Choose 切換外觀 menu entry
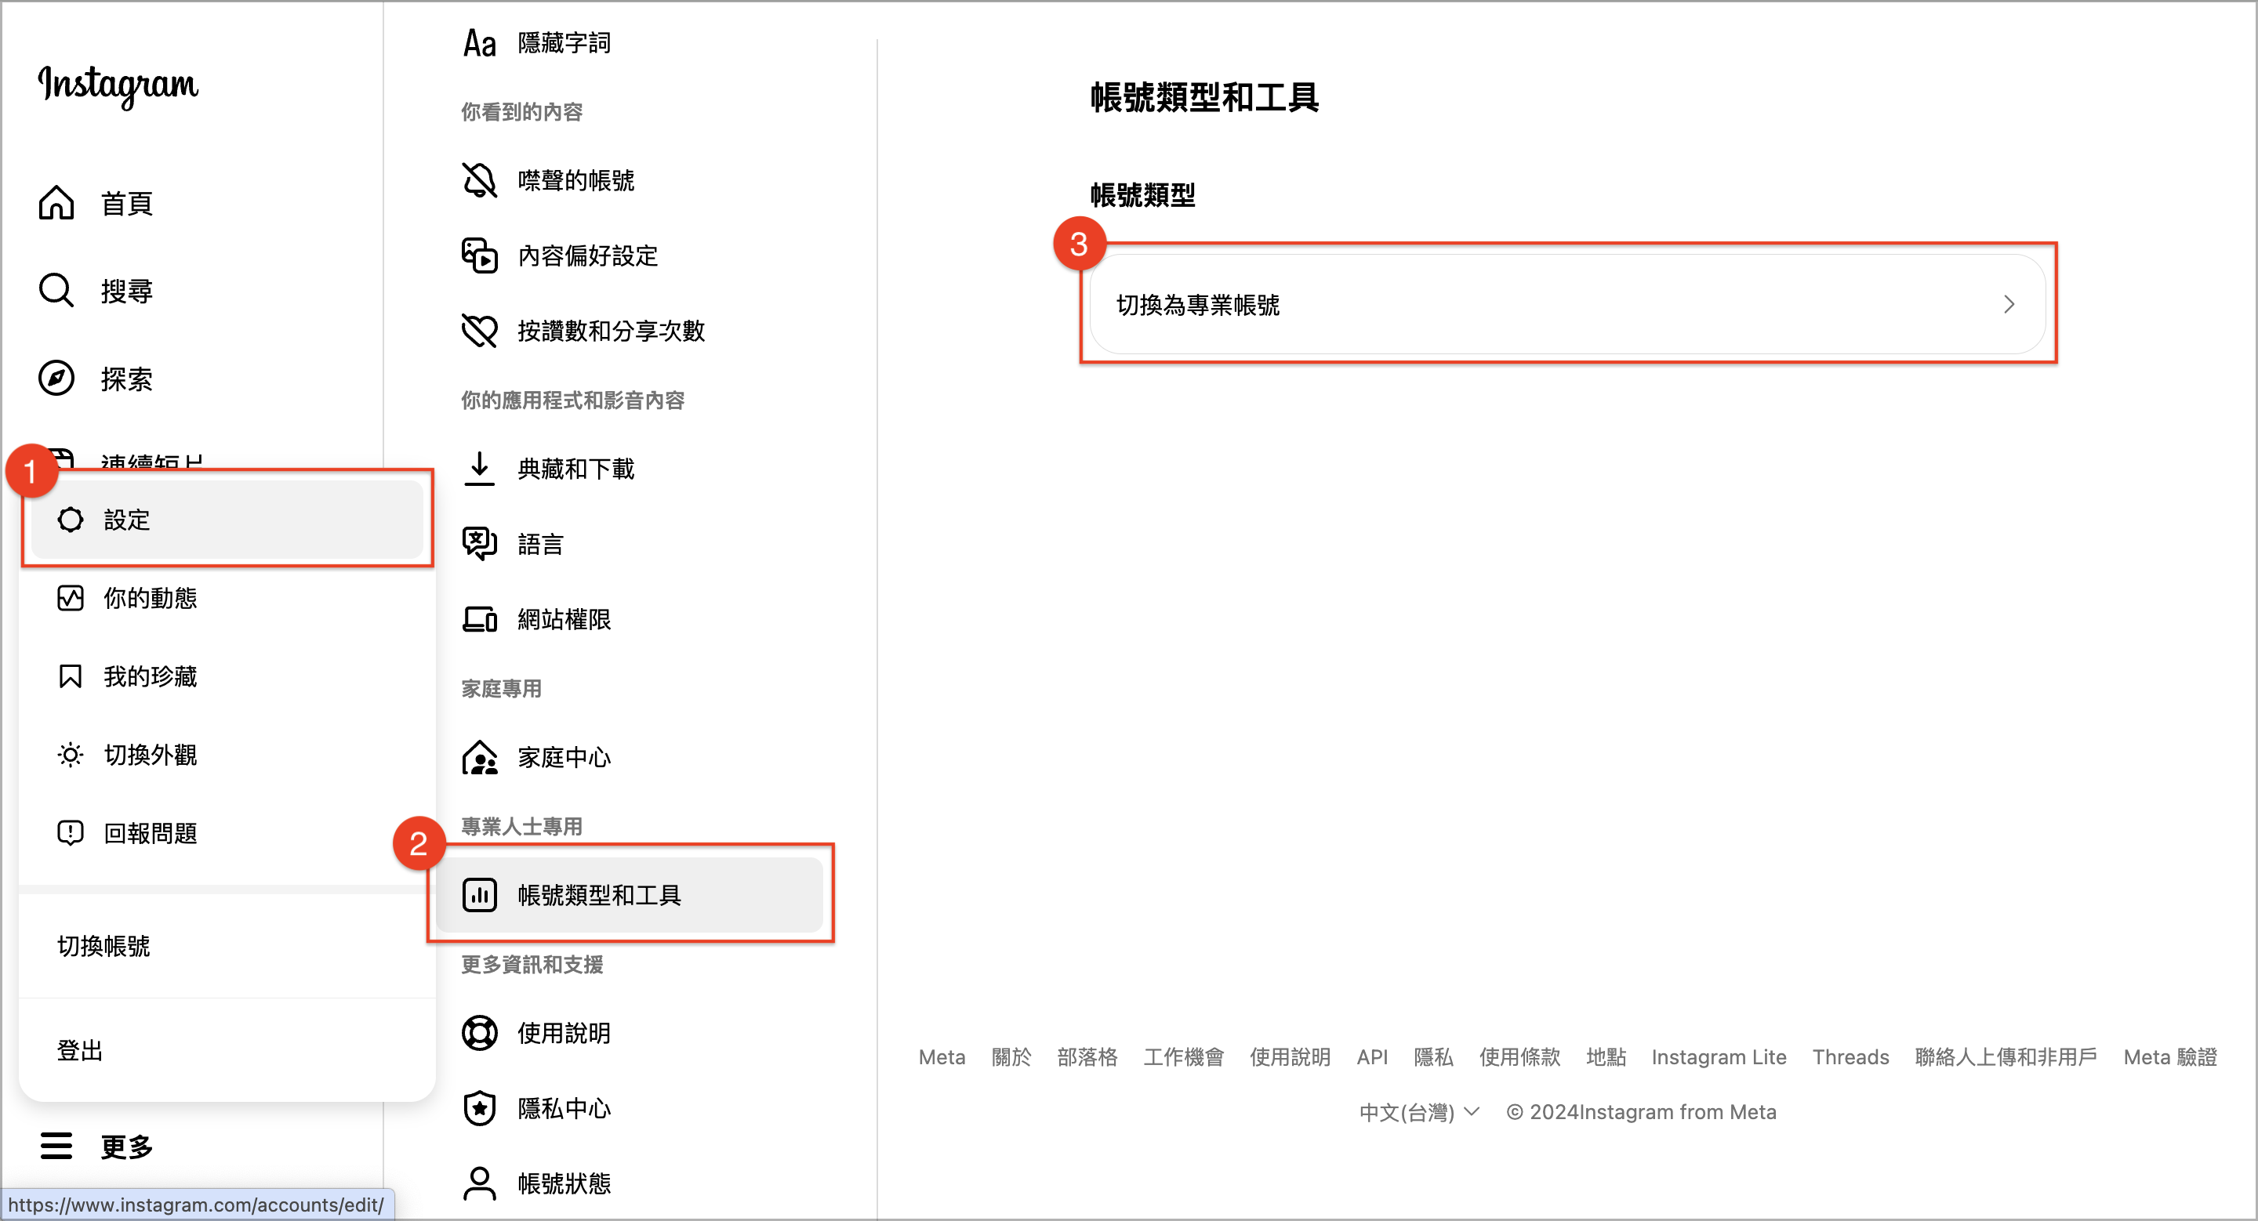This screenshot has height=1221, width=2258. click(228, 755)
